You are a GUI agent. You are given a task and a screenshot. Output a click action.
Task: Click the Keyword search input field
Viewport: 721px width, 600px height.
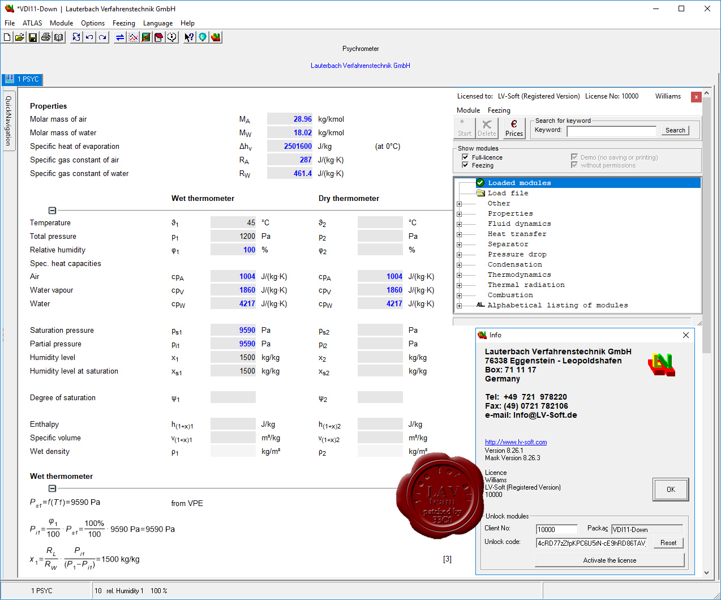click(x=611, y=131)
